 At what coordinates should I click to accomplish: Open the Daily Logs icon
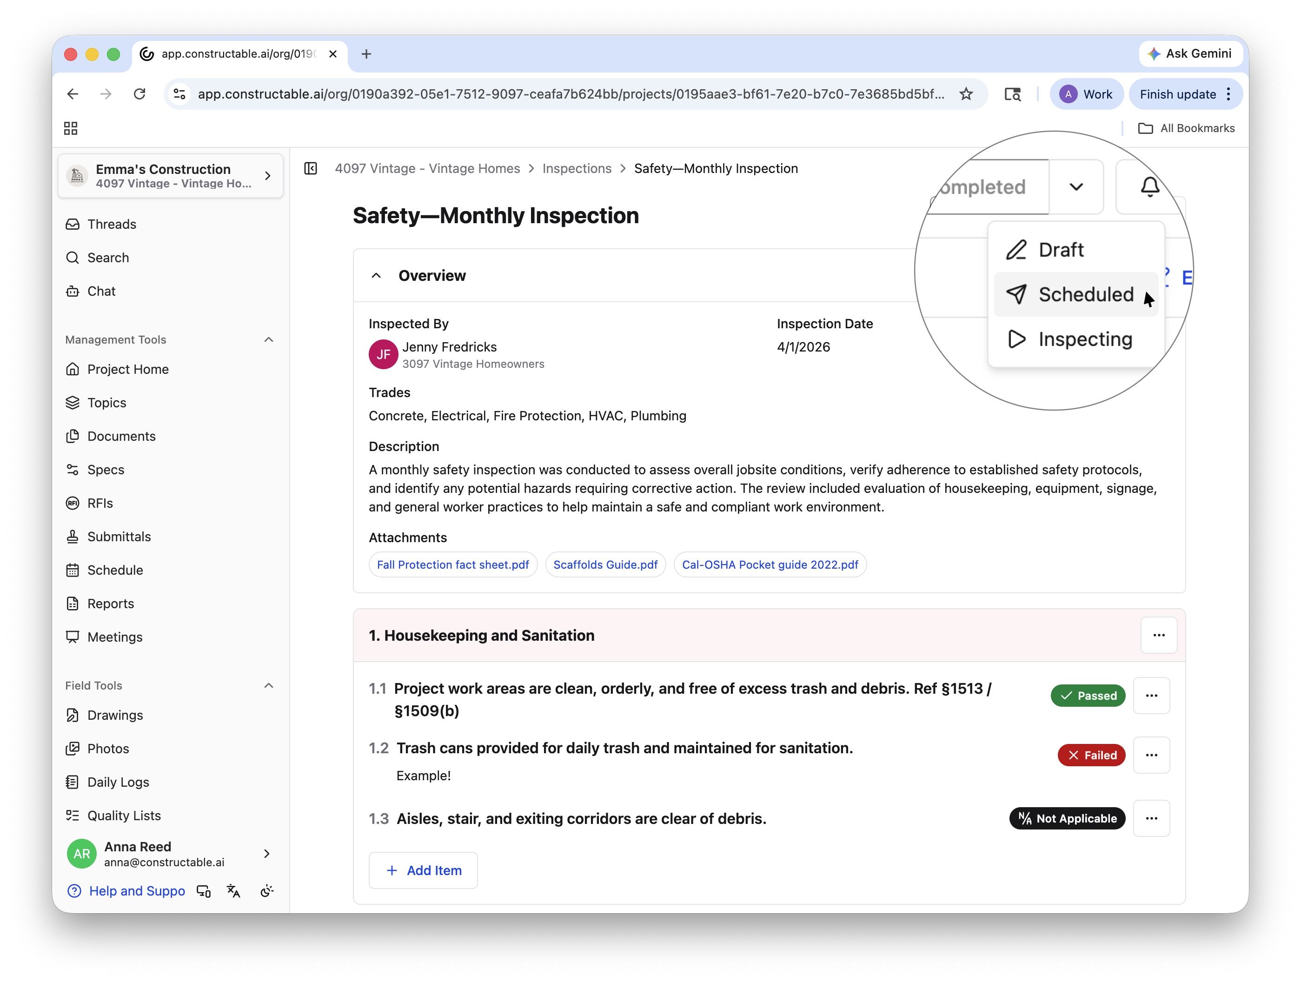pyautogui.click(x=73, y=783)
